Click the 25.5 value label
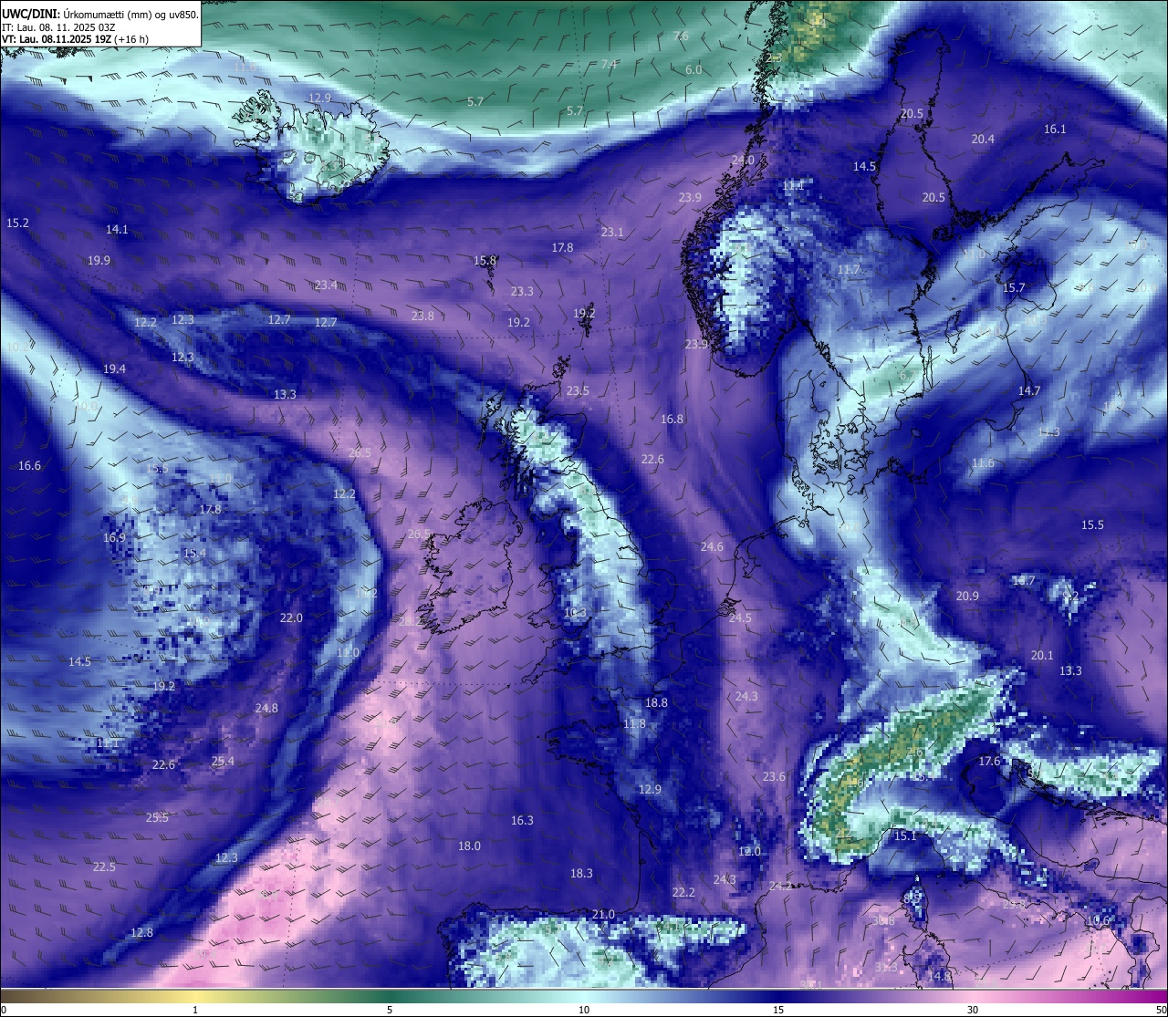1168x1017 pixels. click(x=157, y=818)
